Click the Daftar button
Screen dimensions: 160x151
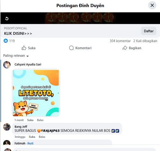[149, 31]
